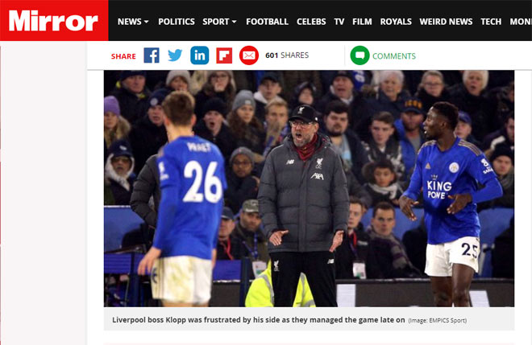Open the Klopp touchline article photo
The image size is (532, 345).
pyautogui.click(x=309, y=188)
